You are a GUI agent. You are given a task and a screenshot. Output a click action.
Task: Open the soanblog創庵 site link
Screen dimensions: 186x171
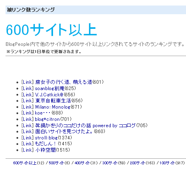point(50,88)
